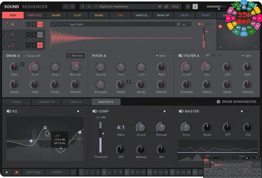Click the Algebraic Impression preset search field
This screenshot has width=262, height=178.
(x=125, y=6)
